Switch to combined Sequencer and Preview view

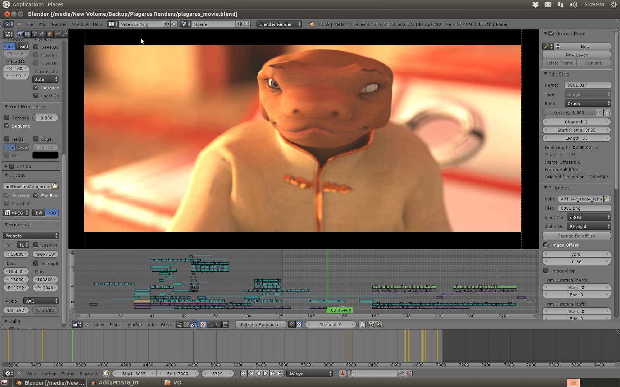(x=194, y=324)
